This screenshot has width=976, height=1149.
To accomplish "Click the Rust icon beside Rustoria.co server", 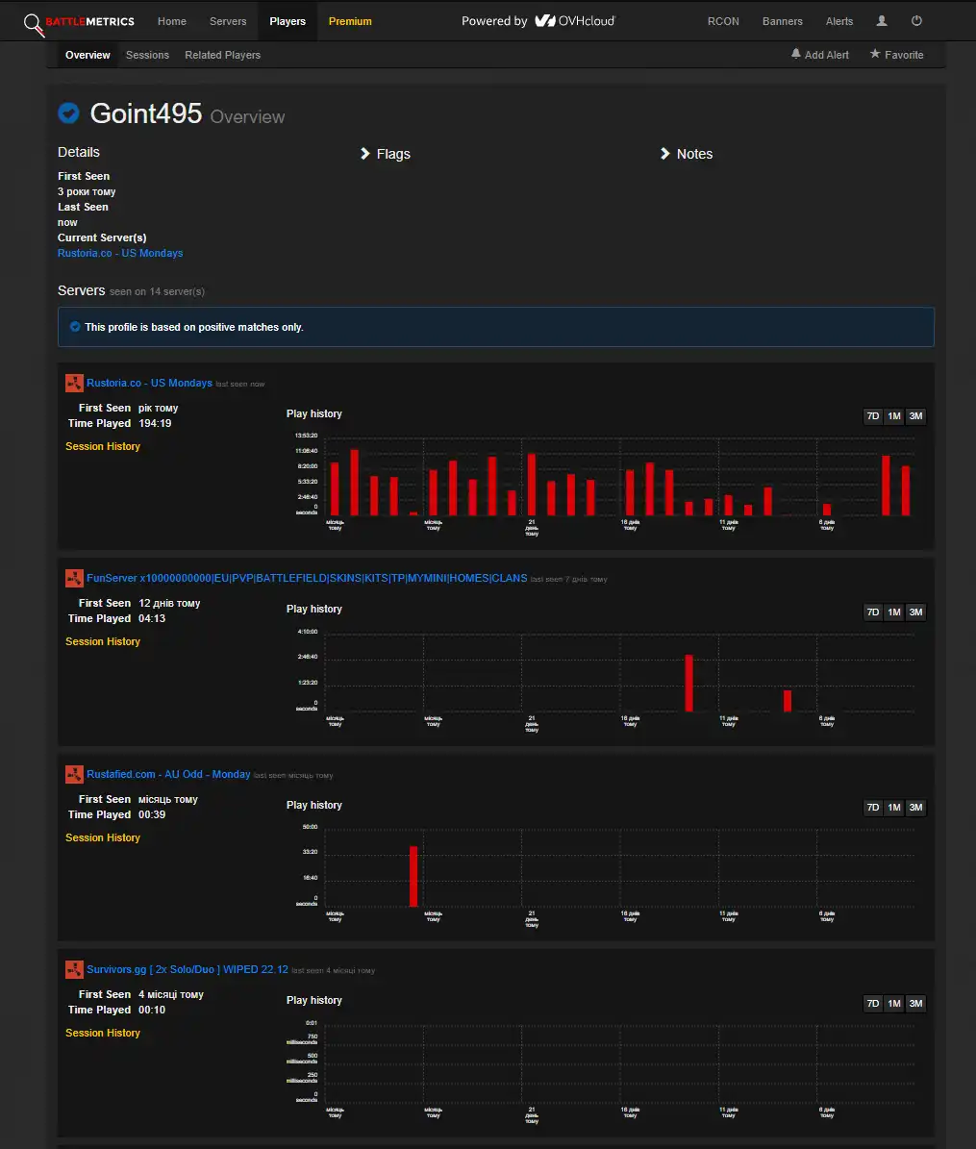I will pyautogui.click(x=74, y=384).
